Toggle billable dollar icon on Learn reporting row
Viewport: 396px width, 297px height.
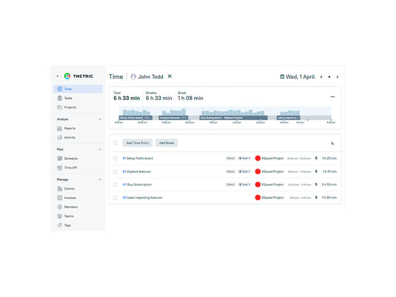pyautogui.click(x=316, y=198)
